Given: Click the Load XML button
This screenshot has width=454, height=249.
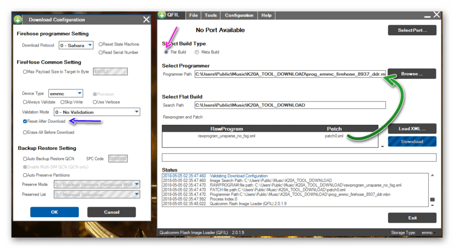Looking at the screenshot, I should click(x=412, y=129).
